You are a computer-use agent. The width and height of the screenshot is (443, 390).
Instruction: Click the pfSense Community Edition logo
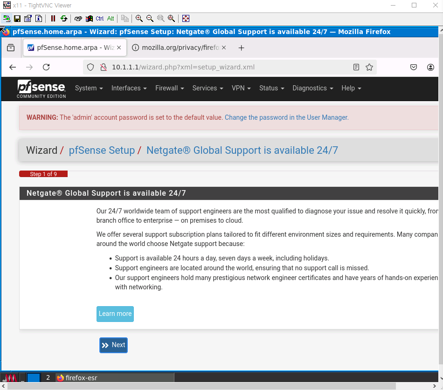click(41, 89)
